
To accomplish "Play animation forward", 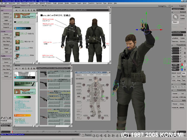I will [109, 135].
